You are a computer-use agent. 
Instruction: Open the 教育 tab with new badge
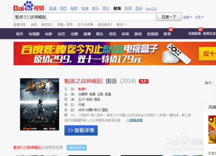coord(167,34)
